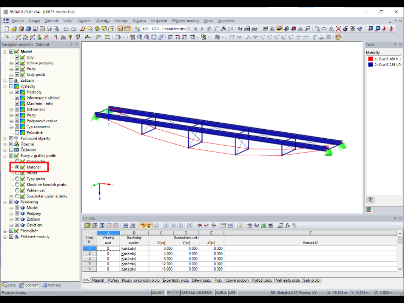
Task: Toggle VLINIE button in status bar
Action: point(221,293)
